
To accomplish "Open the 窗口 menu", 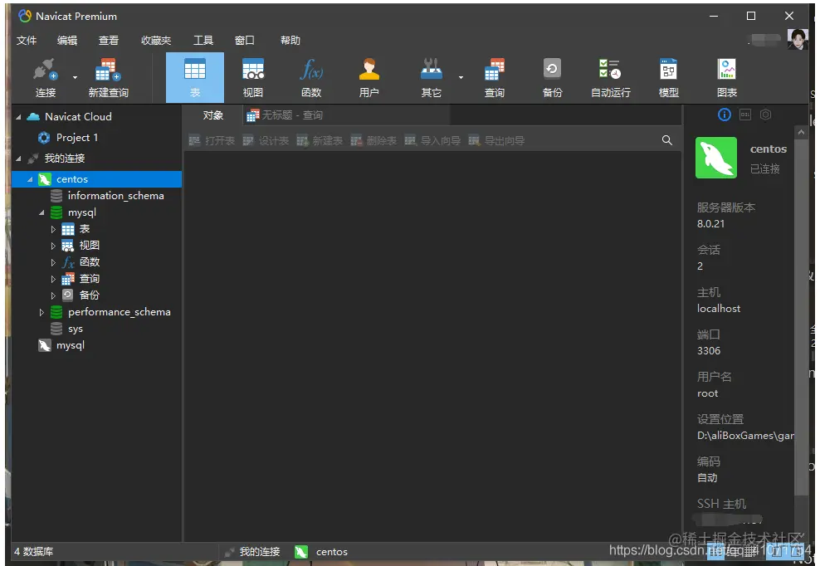I will 244,41.
